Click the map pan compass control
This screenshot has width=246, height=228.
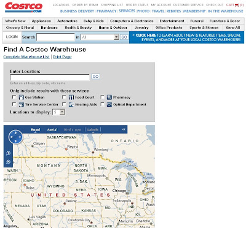pyautogui.click(x=15, y=137)
